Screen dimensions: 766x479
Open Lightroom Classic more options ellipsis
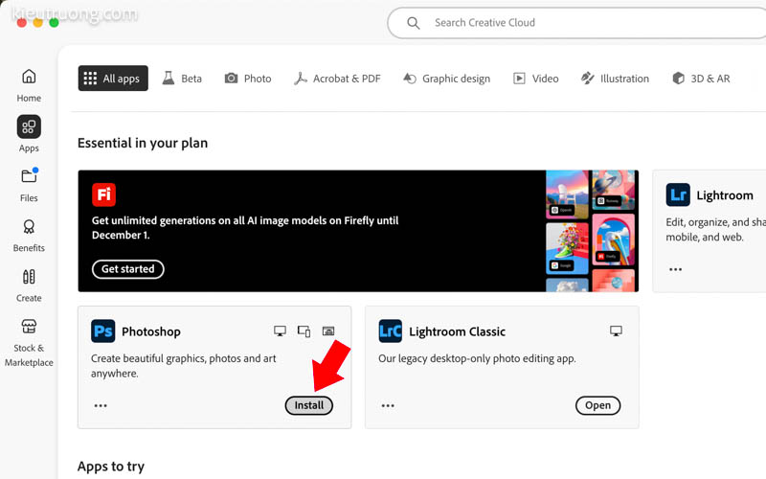pyautogui.click(x=388, y=405)
